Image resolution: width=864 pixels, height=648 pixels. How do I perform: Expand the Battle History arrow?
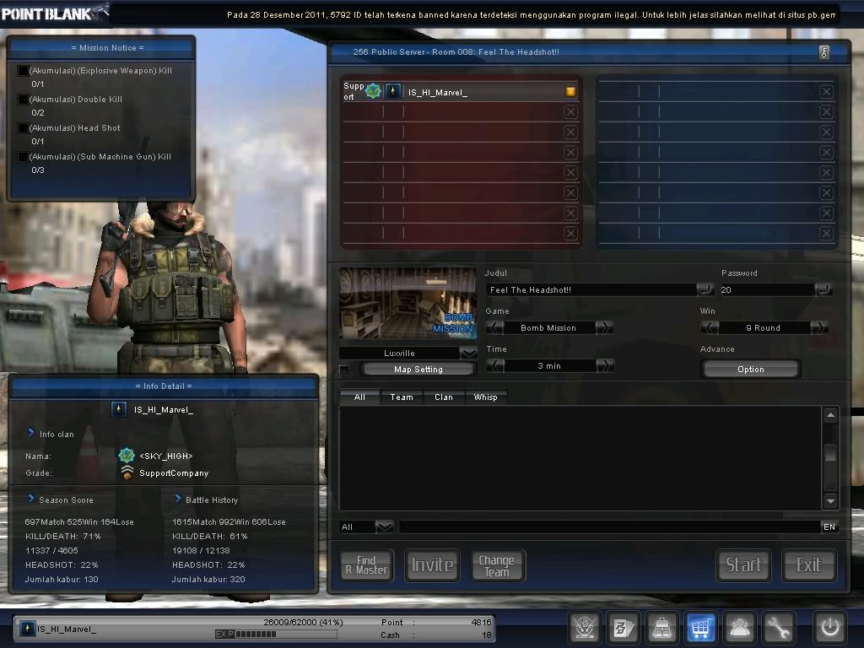point(178,499)
